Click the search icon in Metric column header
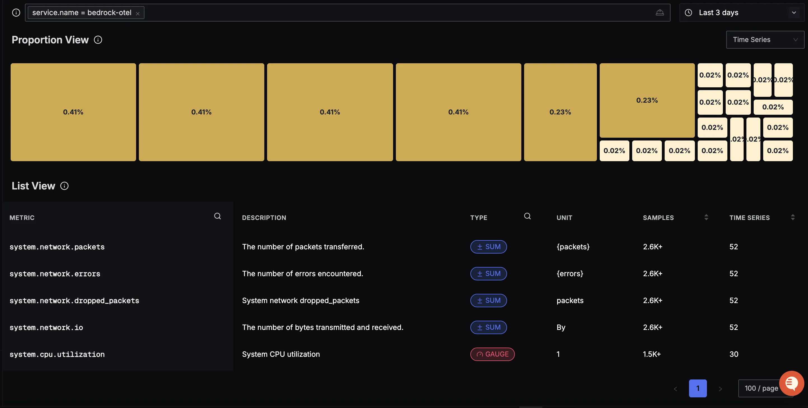808x408 pixels. [x=217, y=216]
